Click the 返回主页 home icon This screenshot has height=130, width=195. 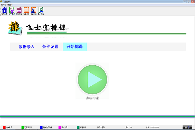click(5, 10)
